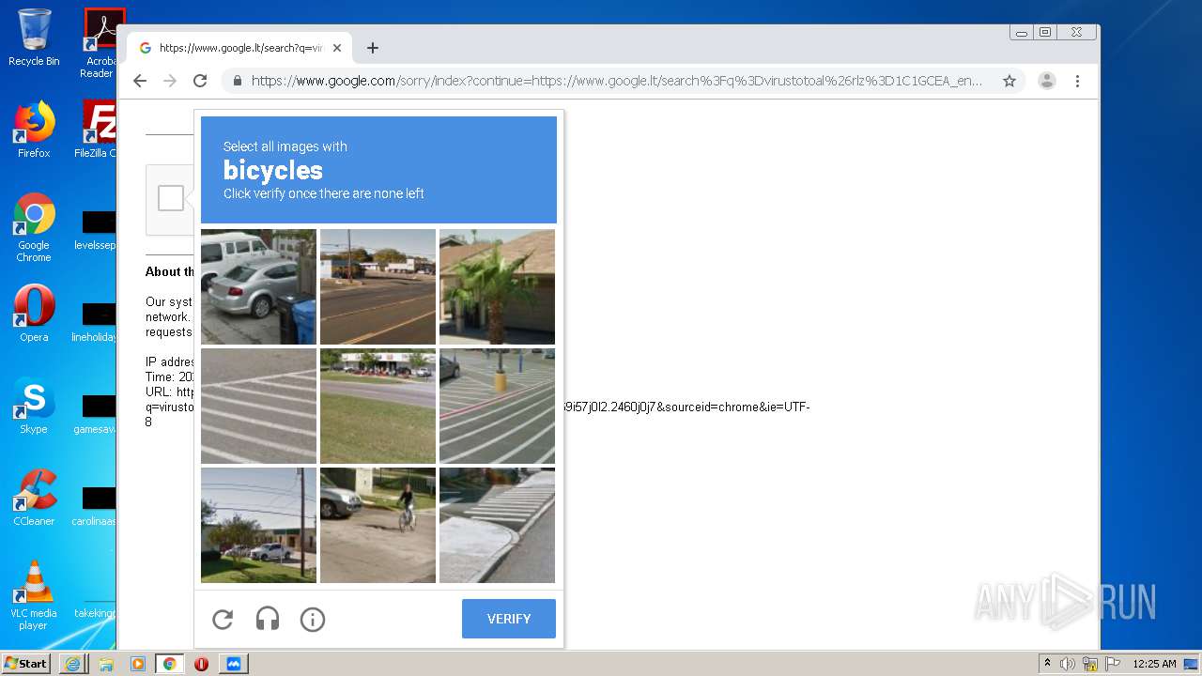This screenshot has width=1202, height=676.
Task: Bookmark this page with the star icon
Action: (1009, 81)
